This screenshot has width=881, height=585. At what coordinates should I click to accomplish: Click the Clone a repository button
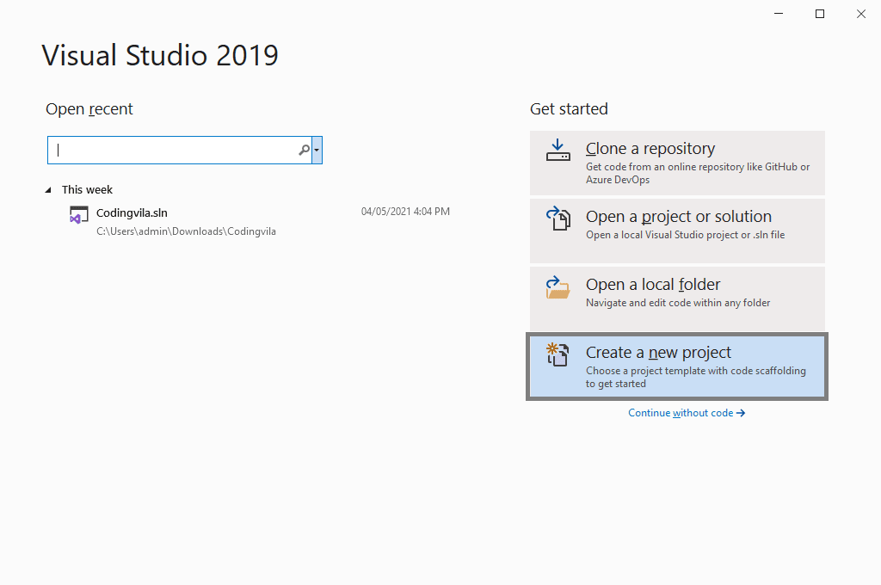pos(677,163)
